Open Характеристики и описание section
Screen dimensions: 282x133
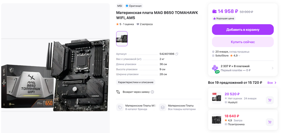click(x=136, y=82)
